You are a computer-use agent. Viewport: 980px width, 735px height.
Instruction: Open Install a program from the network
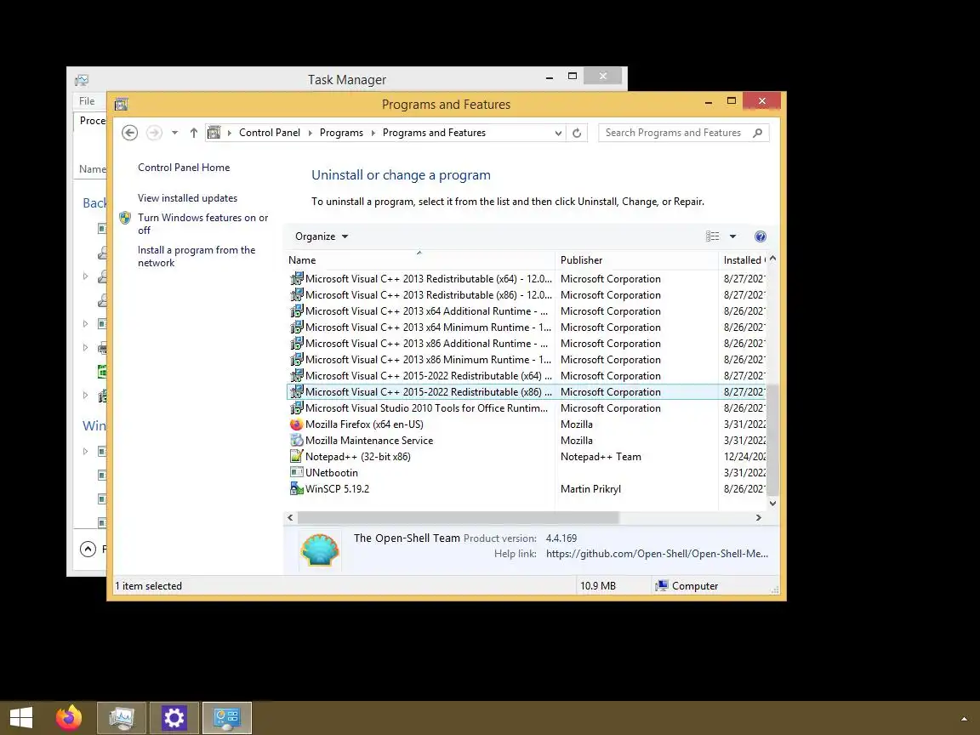pyautogui.click(x=197, y=256)
